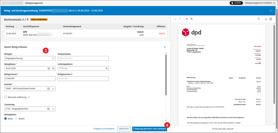Close the Neuen Beleg erfassen panel
Viewport: 278px width, 133px height.
165,47
